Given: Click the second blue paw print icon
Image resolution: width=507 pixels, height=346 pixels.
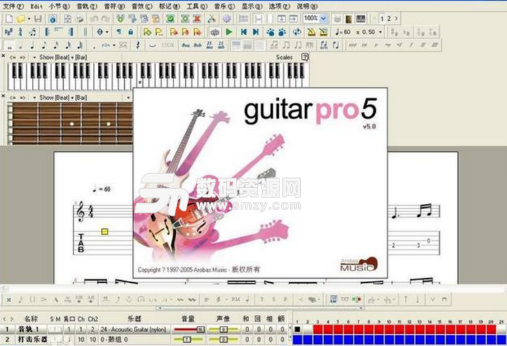Looking at the screenshot, I should pyautogui.click(x=282, y=32).
